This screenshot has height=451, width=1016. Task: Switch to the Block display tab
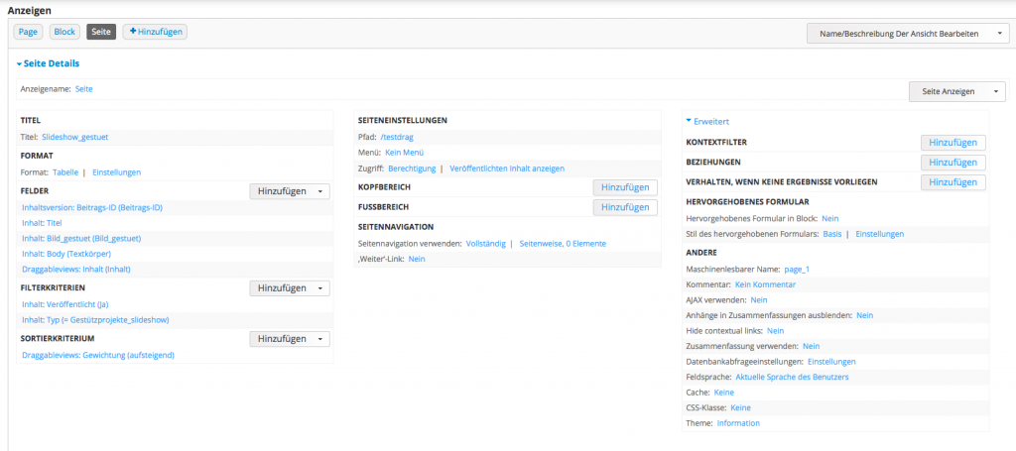[x=64, y=32]
